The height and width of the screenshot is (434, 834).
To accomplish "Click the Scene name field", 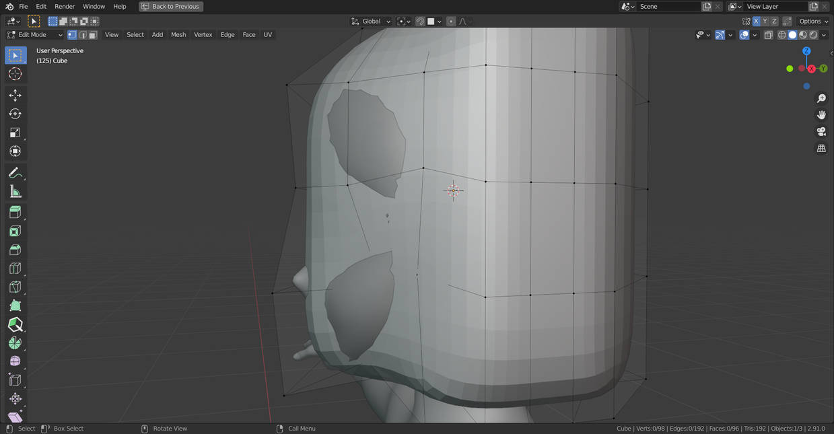I will [x=668, y=7].
